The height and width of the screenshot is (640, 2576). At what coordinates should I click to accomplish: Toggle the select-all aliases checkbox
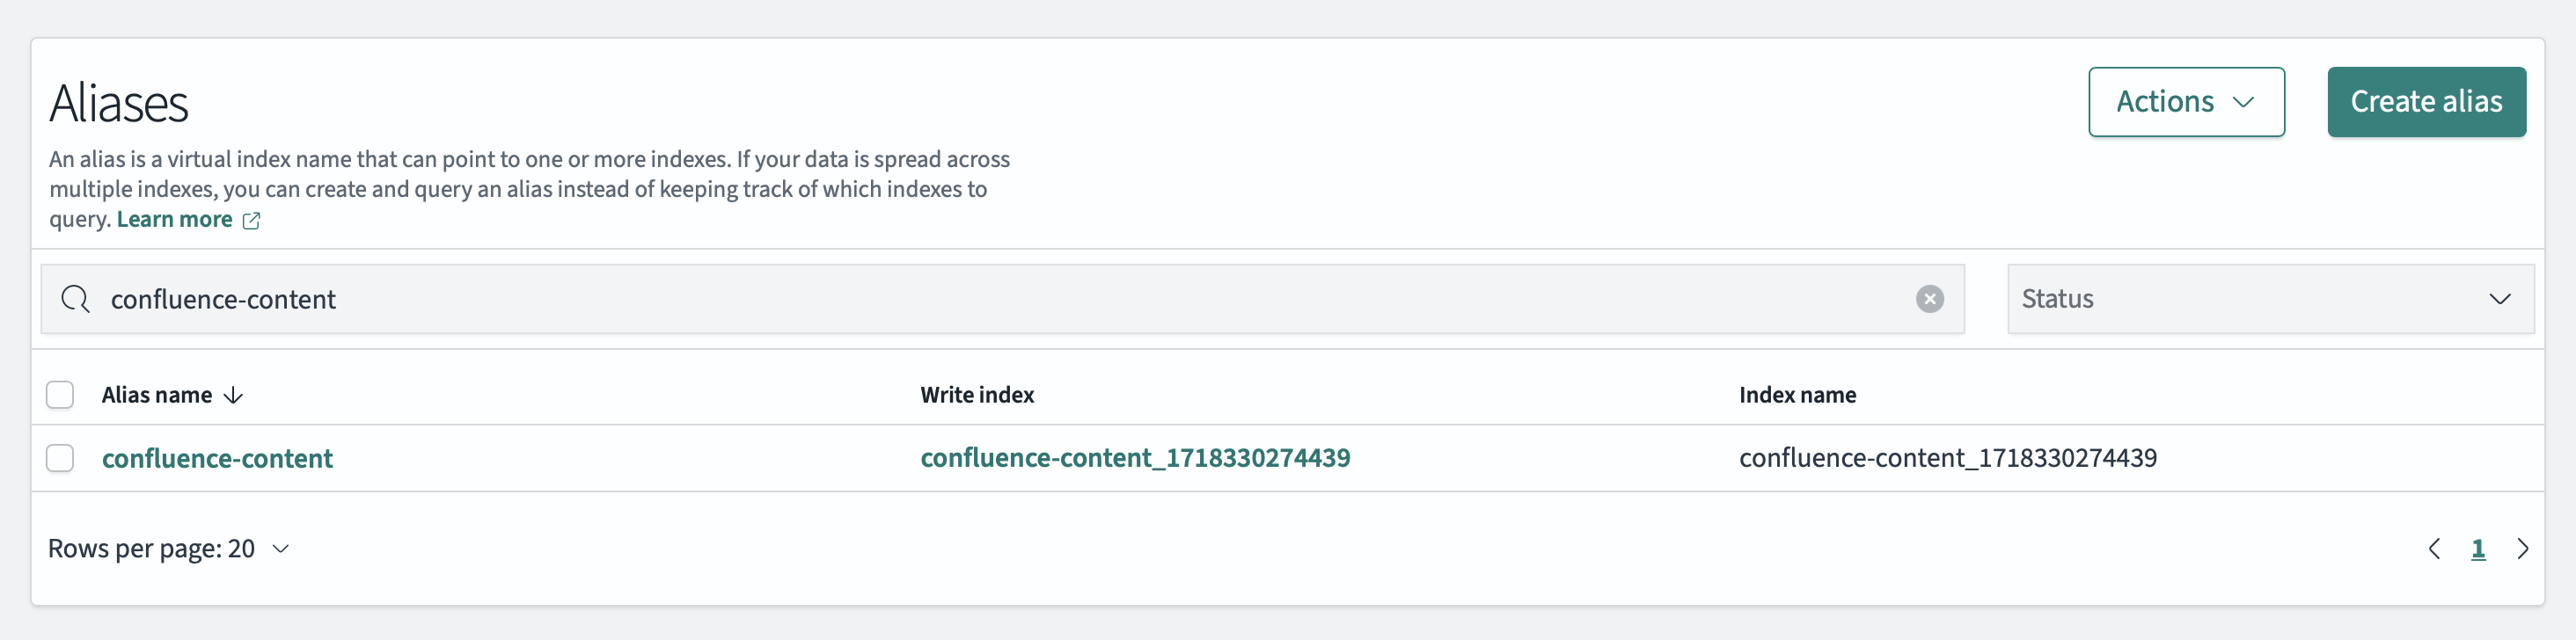(60, 395)
